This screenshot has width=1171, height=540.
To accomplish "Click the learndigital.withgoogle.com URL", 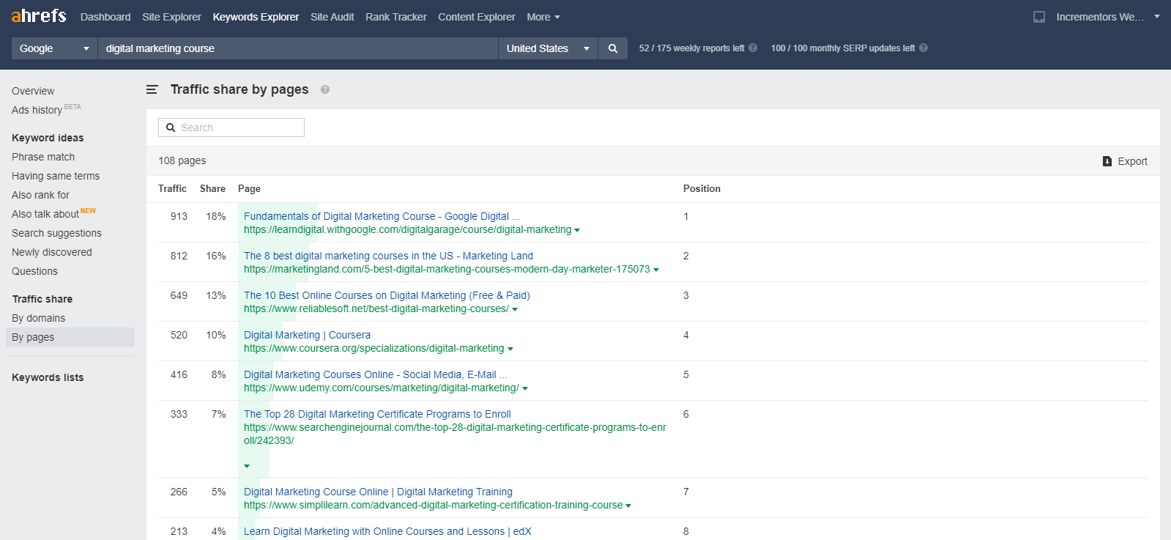I will (407, 229).
